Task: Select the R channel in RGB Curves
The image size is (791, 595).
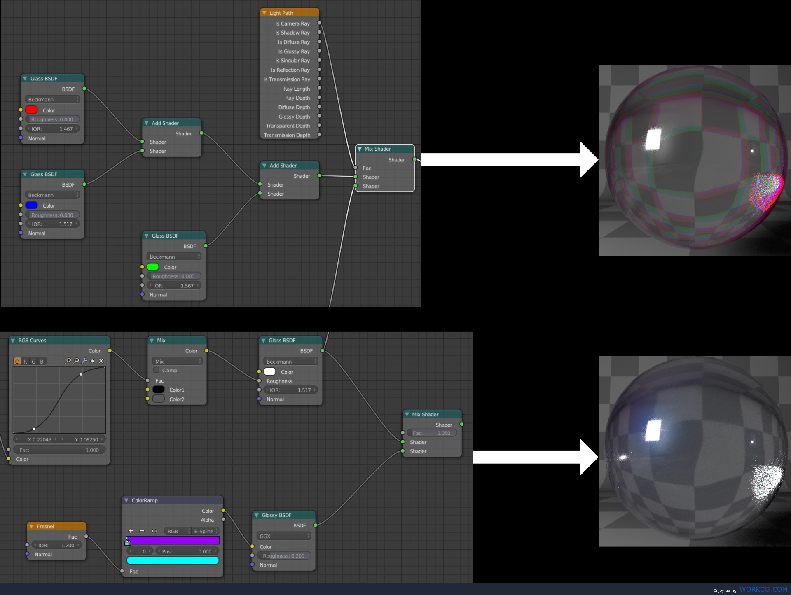Action: pyautogui.click(x=25, y=361)
